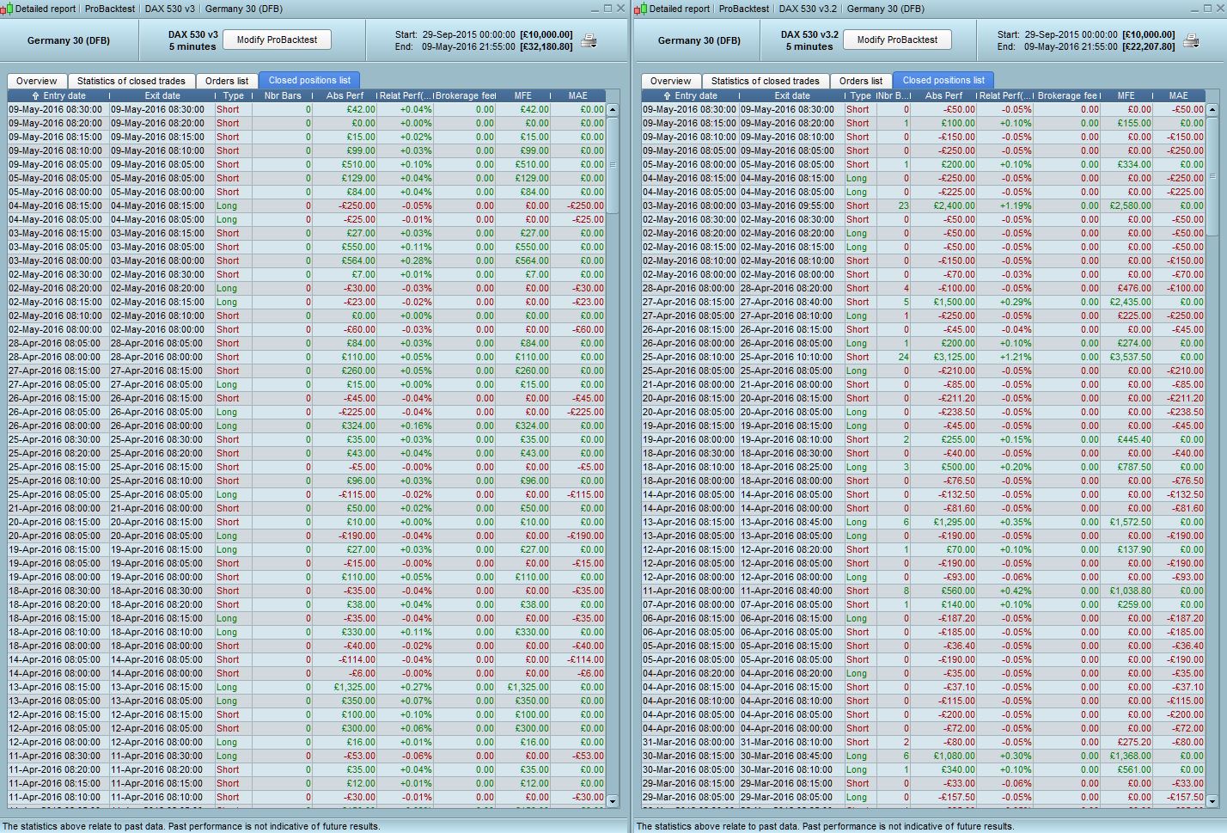Click the DAX 530 v3 5 minutes label
Screen dimensions: 1227x833
tap(192, 40)
